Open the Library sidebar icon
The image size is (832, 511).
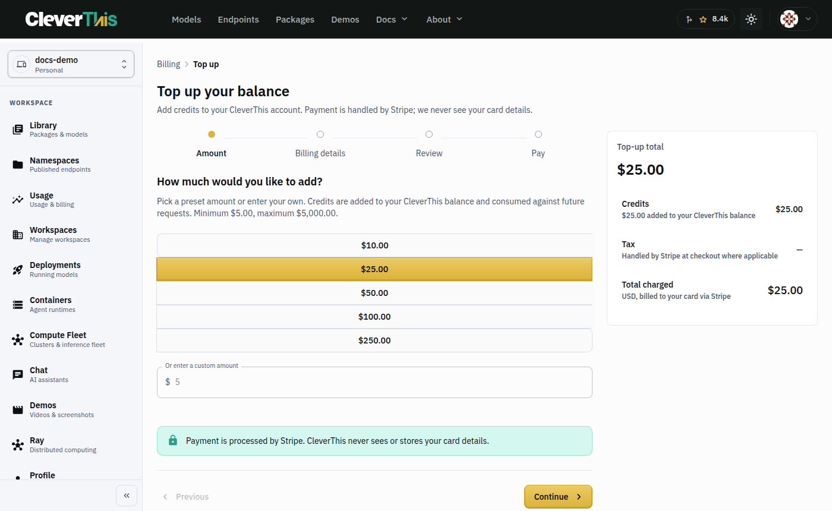[x=18, y=130]
